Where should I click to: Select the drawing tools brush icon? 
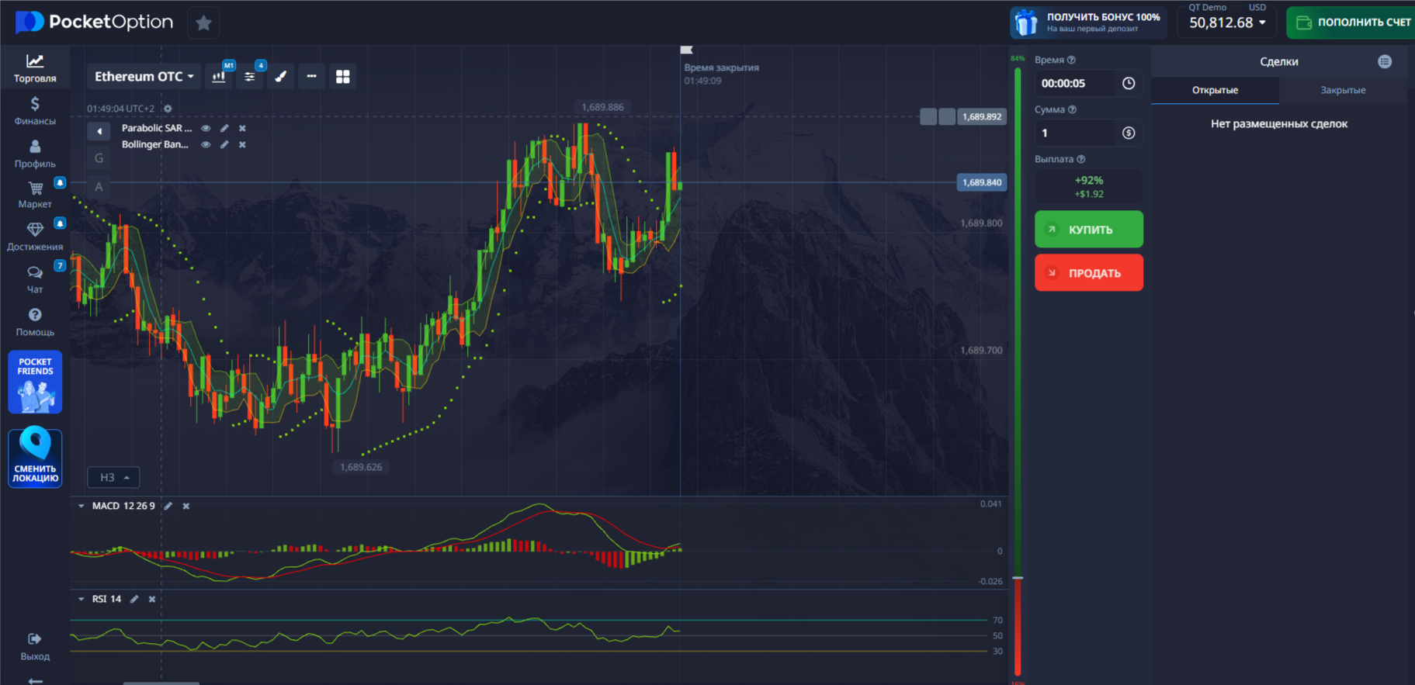click(x=281, y=77)
